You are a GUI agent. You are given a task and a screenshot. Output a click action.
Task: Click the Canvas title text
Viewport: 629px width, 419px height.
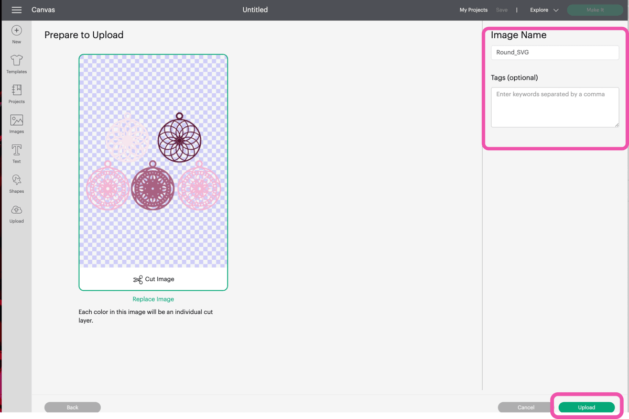tap(43, 10)
